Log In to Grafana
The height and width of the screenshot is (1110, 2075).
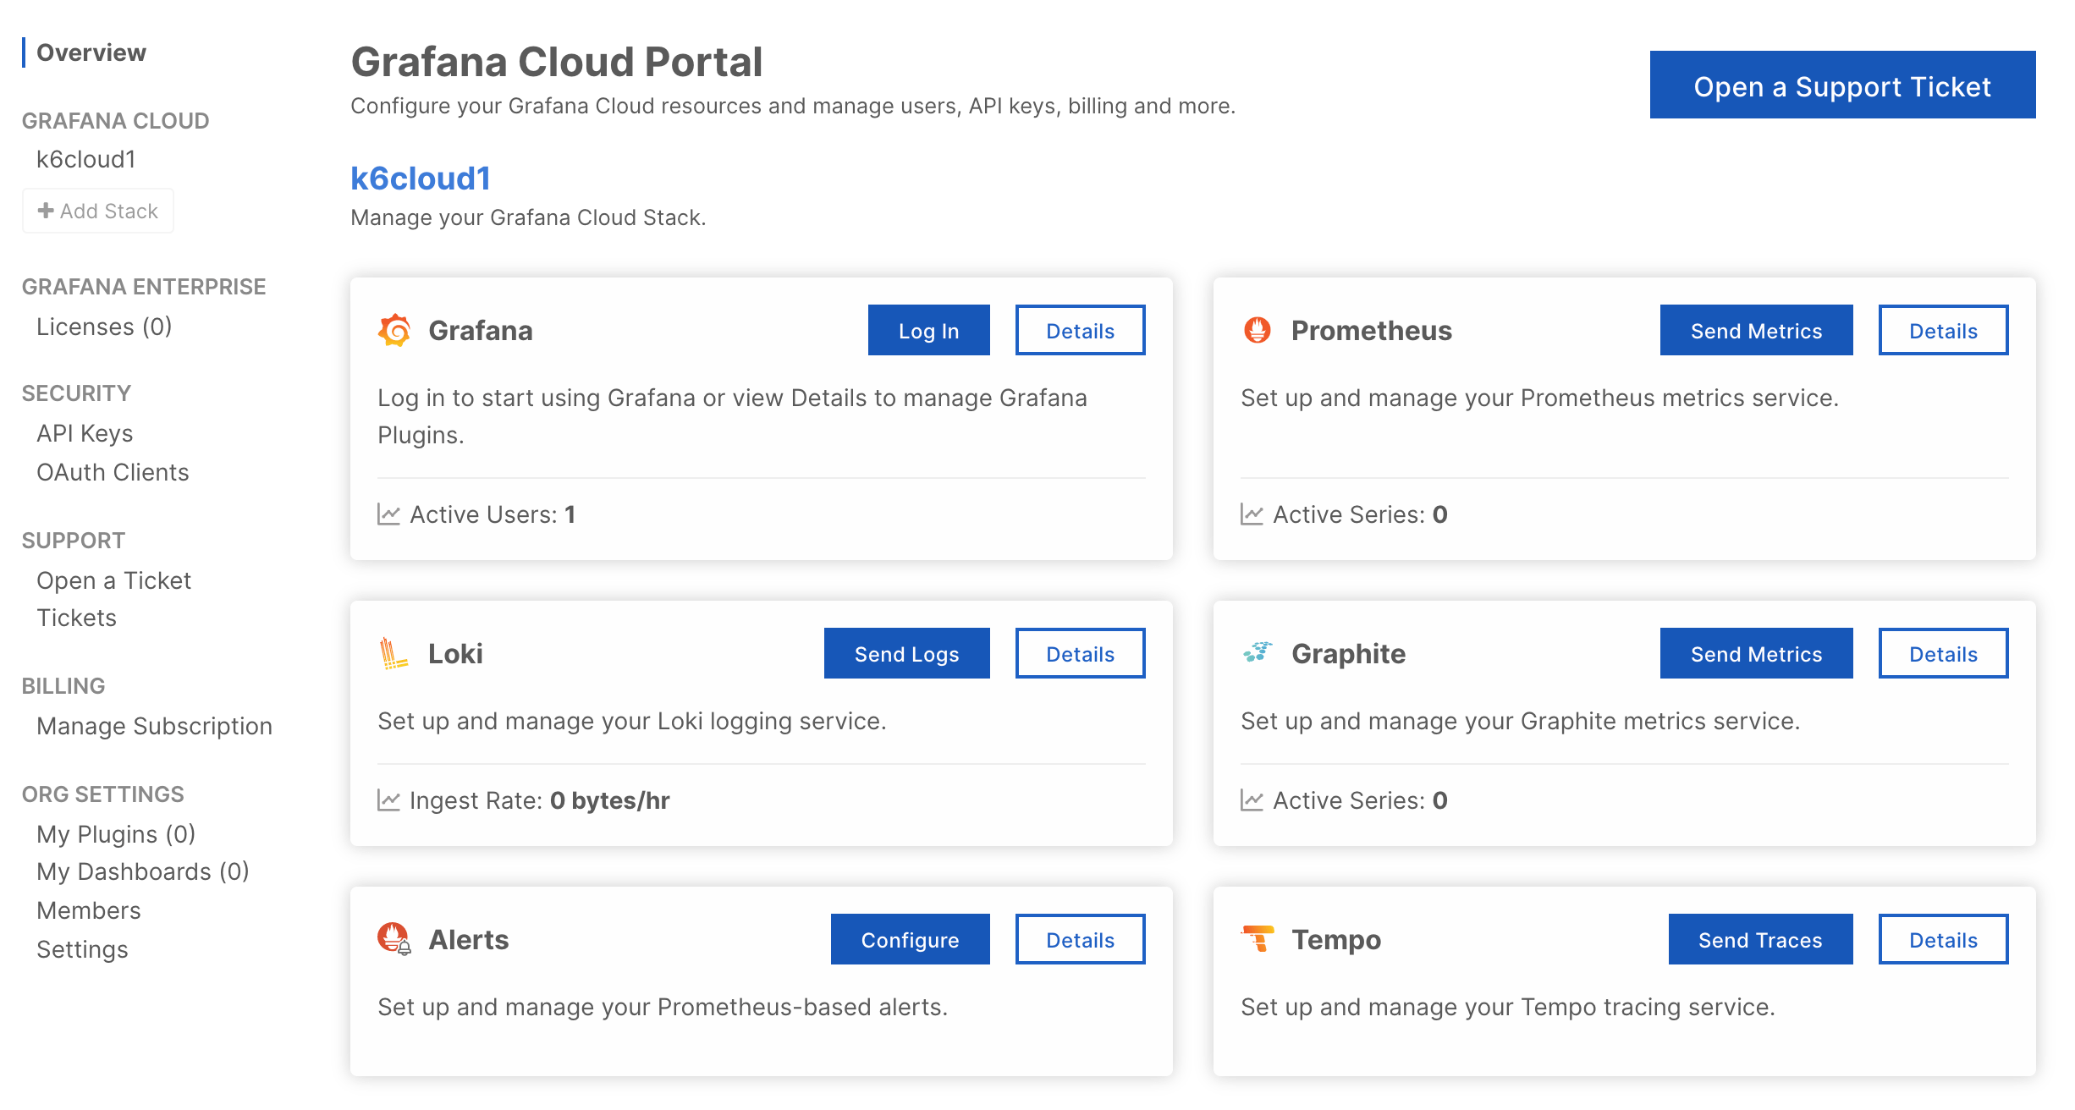(928, 330)
